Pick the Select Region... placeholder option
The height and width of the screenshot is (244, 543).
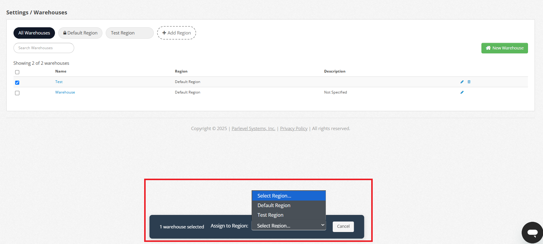[274, 196]
